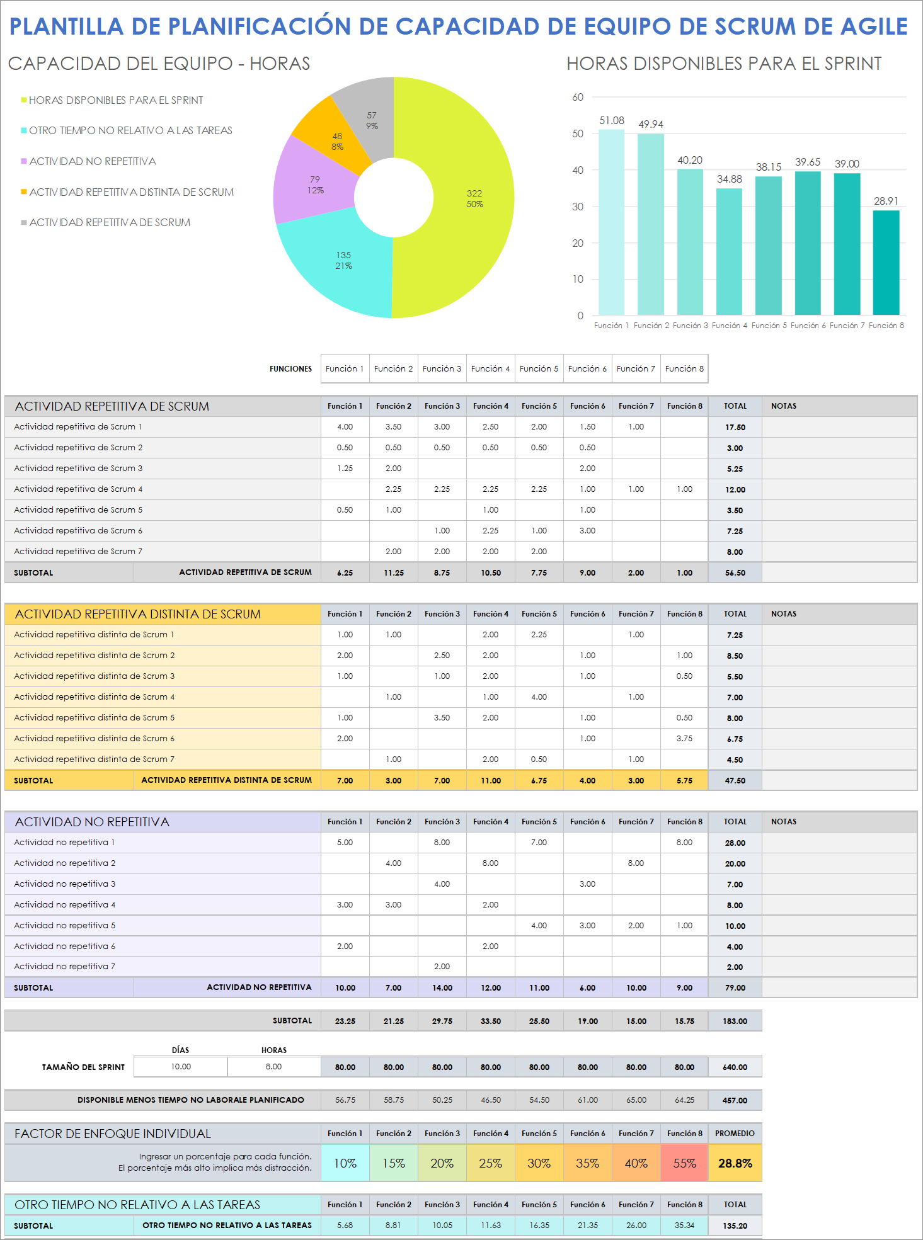The image size is (923, 1240).
Task: Edit the 55% focus factor for Función 8
Action: pos(684,1163)
